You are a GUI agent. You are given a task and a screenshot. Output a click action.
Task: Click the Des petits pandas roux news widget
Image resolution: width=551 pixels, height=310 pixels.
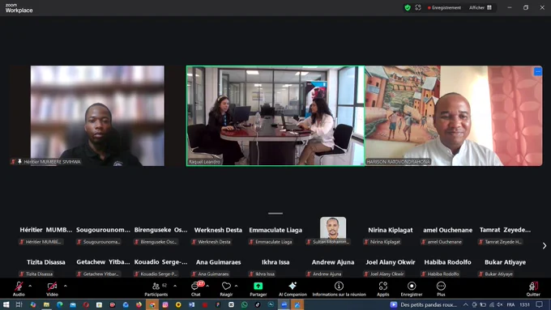click(424, 304)
